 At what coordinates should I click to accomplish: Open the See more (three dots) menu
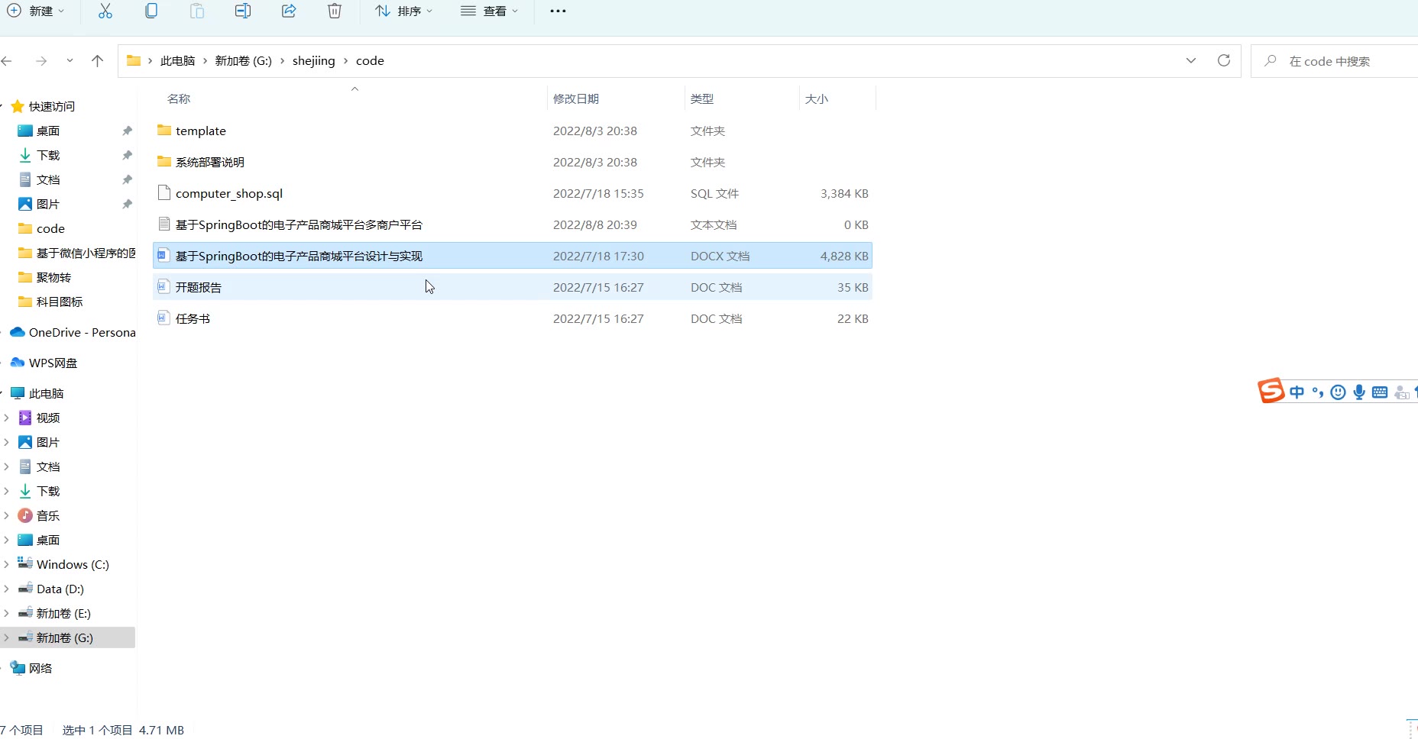(x=558, y=11)
